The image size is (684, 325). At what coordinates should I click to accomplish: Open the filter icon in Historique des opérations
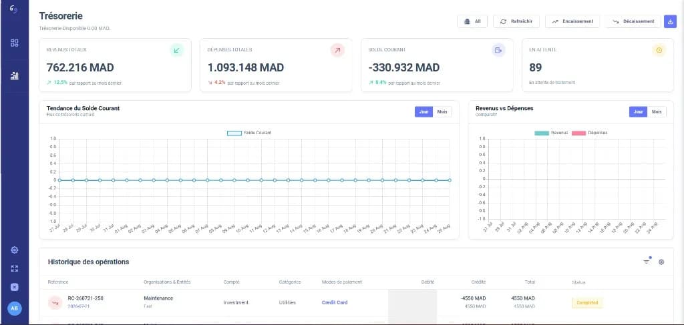pyautogui.click(x=647, y=262)
